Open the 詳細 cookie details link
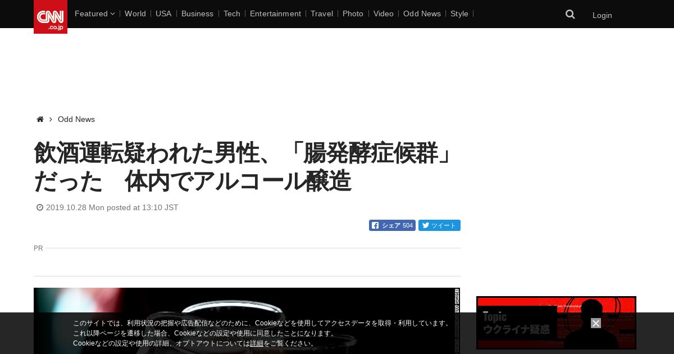 click(257, 343)
